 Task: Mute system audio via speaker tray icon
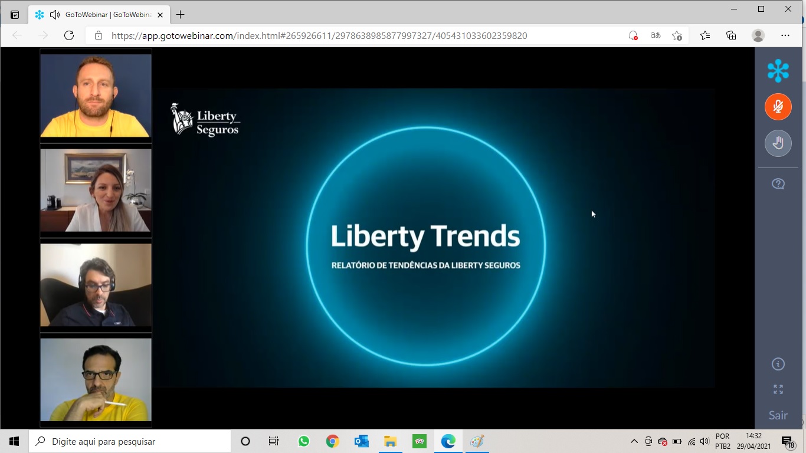point(704,441)
